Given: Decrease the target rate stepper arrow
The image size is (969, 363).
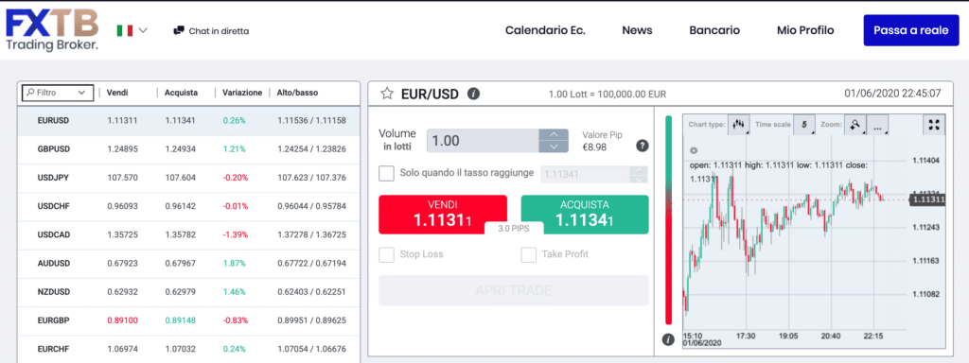Looking at the screenshot, I should (639, 179).
